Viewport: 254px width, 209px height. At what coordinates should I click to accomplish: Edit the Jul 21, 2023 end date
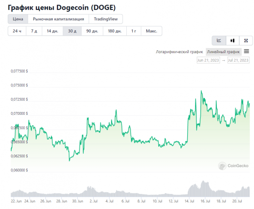tap(238, 60)
